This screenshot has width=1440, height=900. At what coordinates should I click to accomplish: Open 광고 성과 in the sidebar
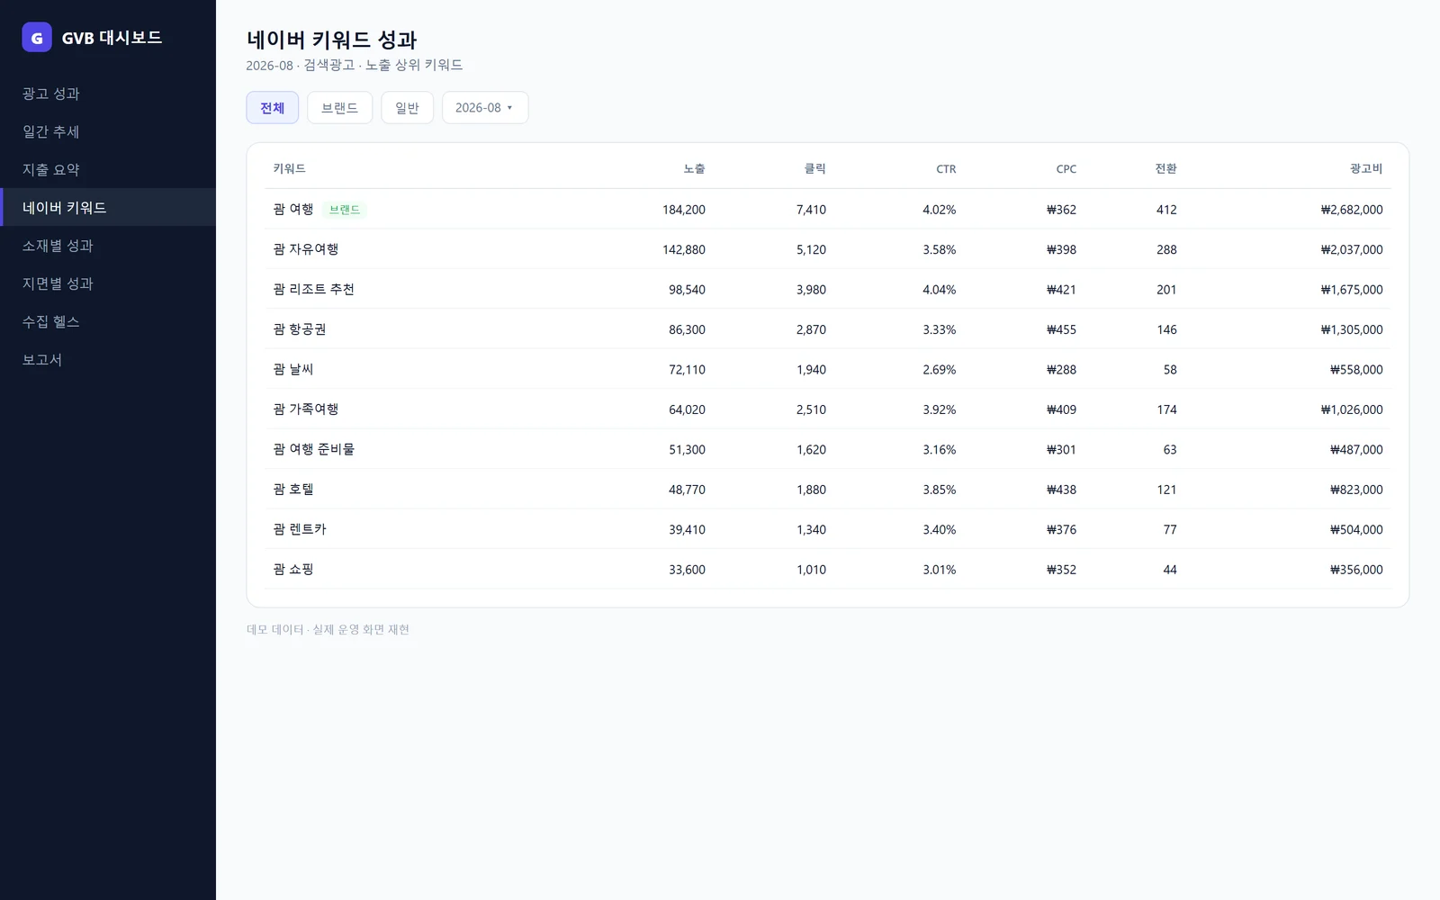108,94
